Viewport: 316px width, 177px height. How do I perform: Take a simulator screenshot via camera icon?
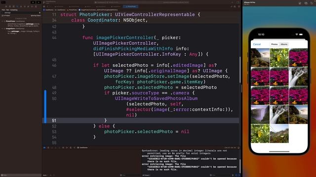point(306,3)
